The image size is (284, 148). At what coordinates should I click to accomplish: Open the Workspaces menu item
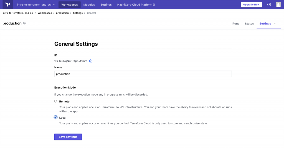(x=69, y=5)
